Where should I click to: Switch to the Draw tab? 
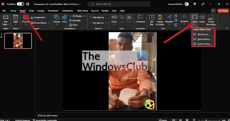pyautogui.click(x=32, y=11)
